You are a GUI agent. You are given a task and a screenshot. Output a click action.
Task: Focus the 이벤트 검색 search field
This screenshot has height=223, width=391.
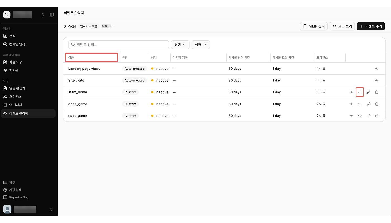point(119,45)
